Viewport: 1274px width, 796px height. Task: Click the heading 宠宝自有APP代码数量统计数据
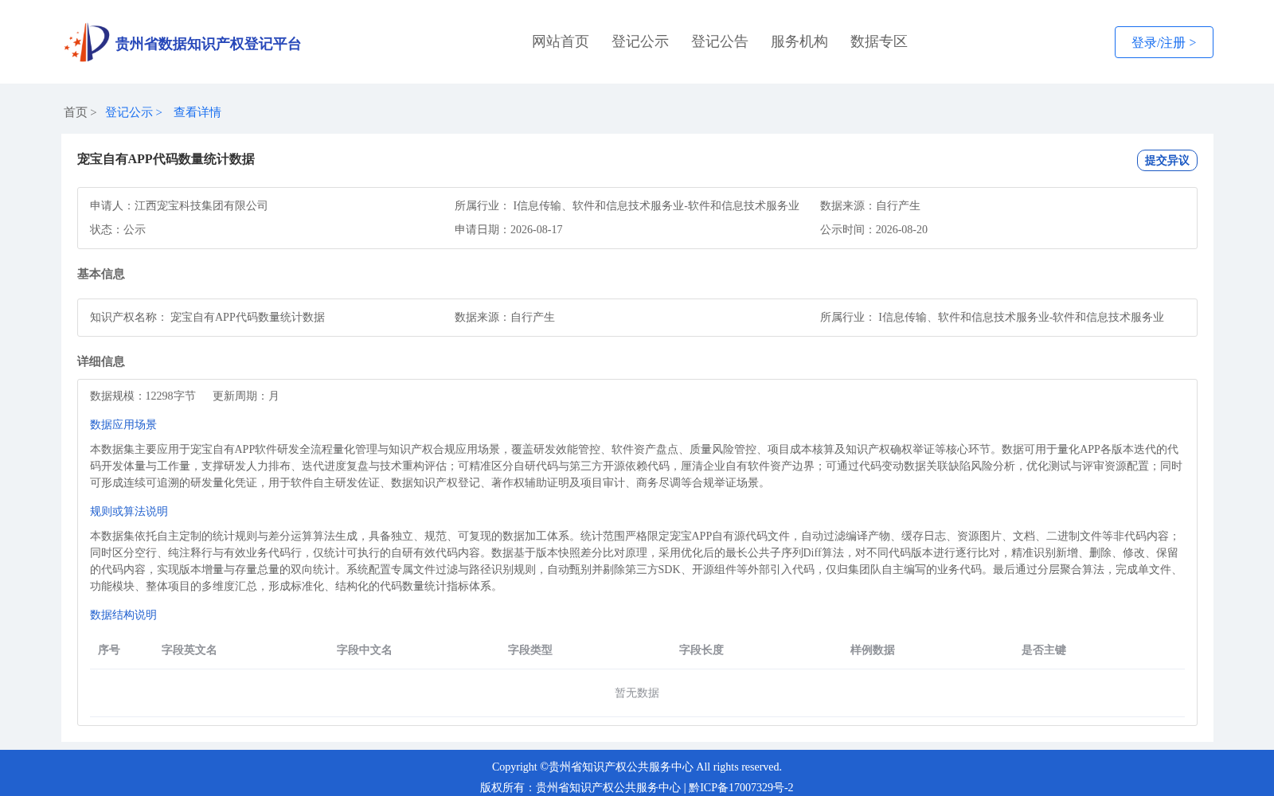[166, 159]
